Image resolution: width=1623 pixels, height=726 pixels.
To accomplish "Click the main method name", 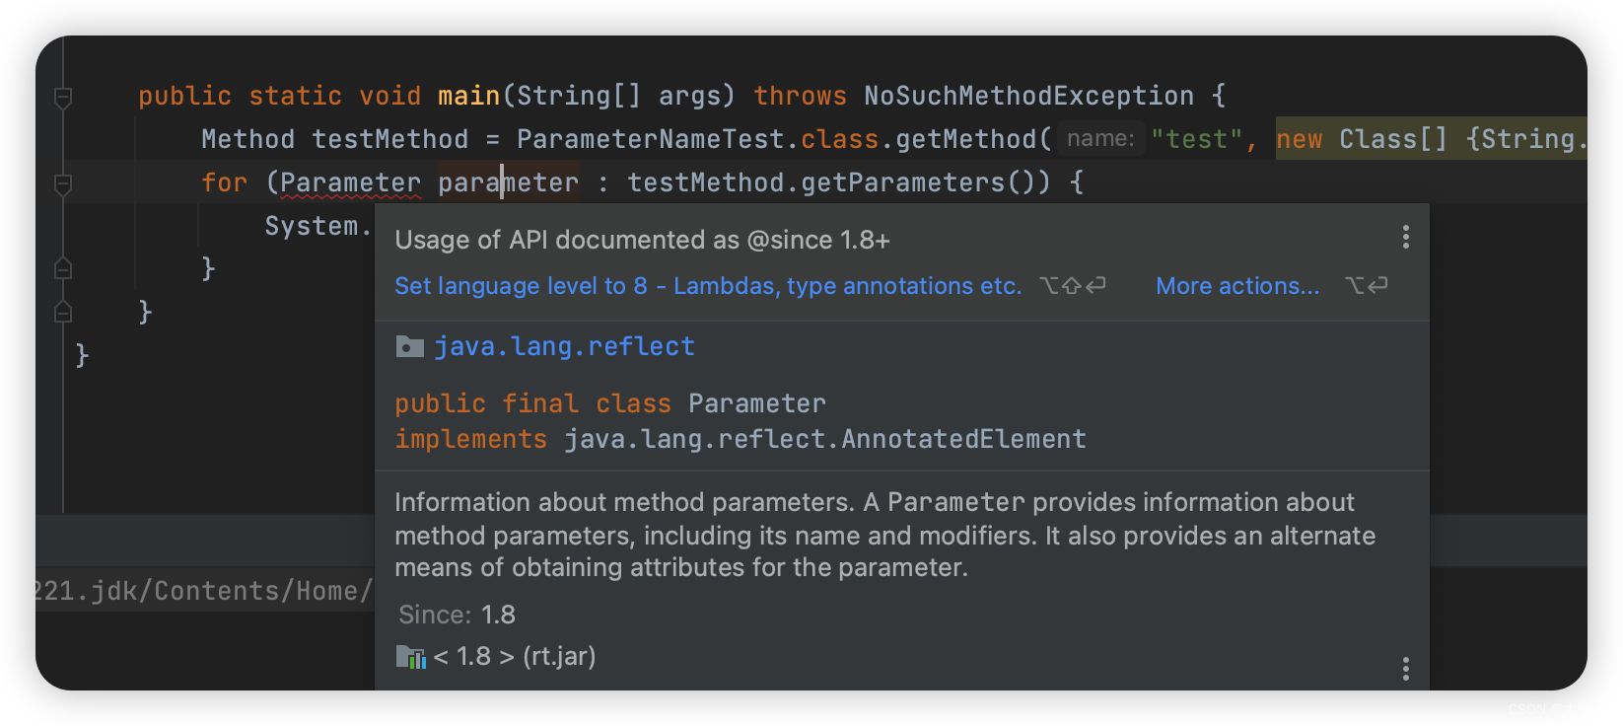I will [x=468, y=96].
